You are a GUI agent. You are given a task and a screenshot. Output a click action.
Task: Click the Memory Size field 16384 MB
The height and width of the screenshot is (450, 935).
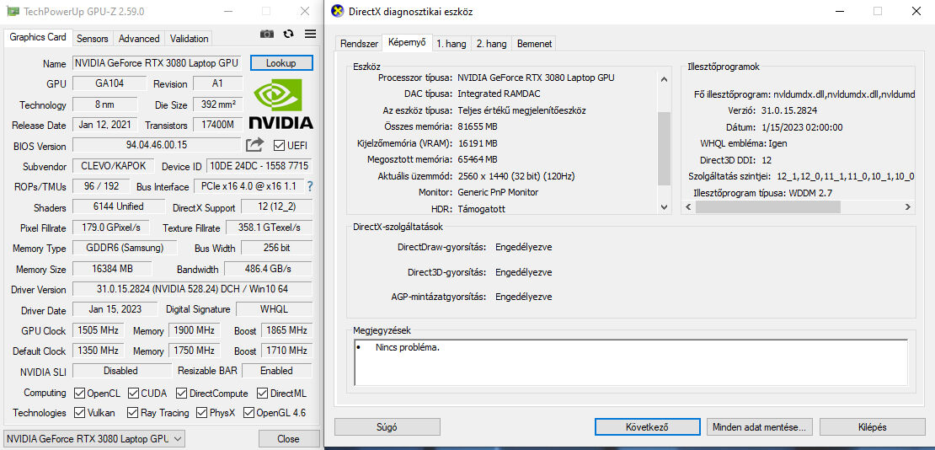[112, 269]
